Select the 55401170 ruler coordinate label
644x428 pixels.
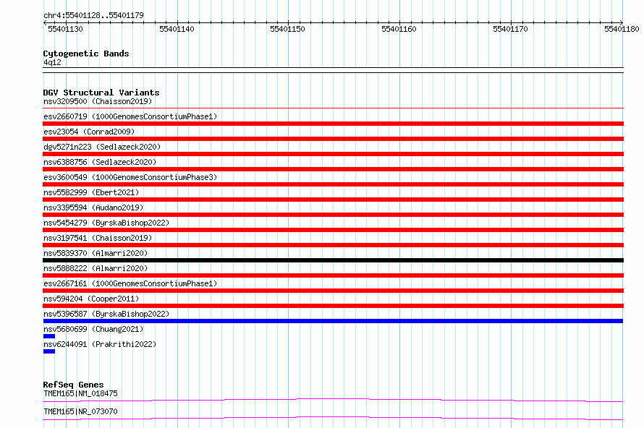[x=510, y=29]
